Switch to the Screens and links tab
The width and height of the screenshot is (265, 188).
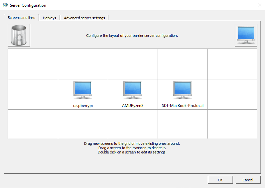[22, 18]
